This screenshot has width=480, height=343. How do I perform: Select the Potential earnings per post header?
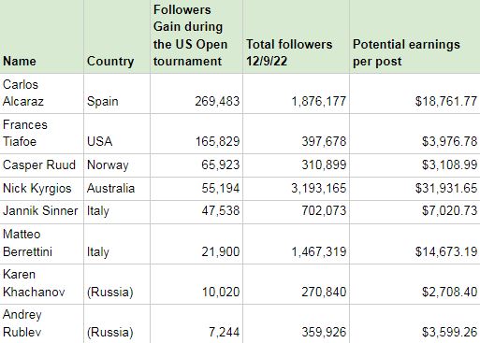pyautogui.click(x=415, y=36)
